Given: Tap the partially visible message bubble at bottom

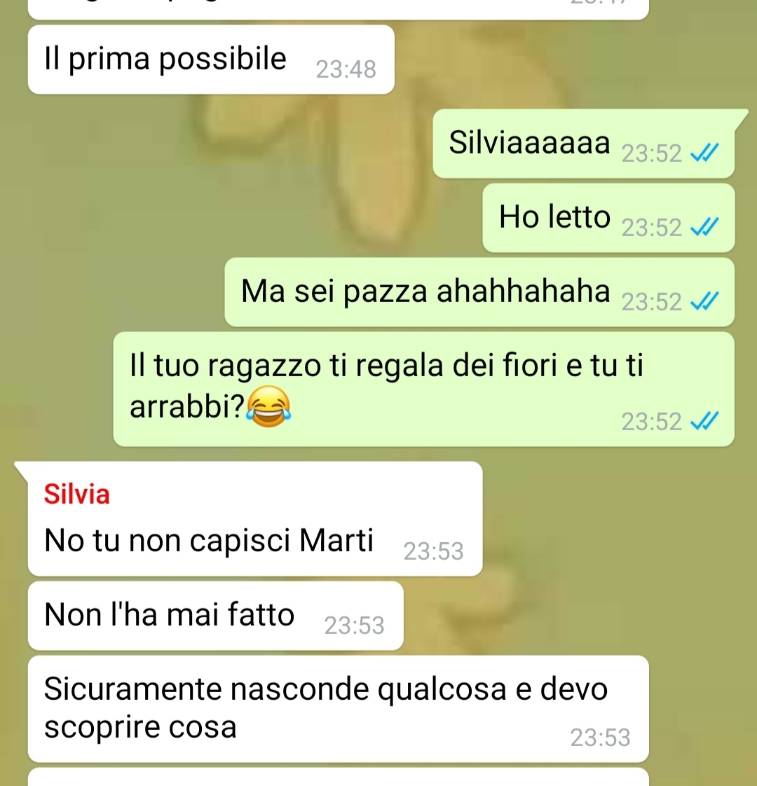Looking at the screenshot, I should (x=338, y=778).
